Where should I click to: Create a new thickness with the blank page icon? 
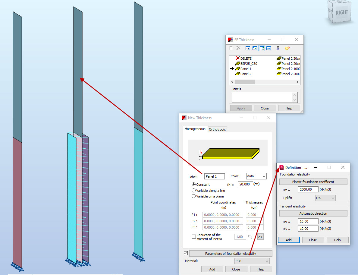pyautogui.click(x=231, y=48)
